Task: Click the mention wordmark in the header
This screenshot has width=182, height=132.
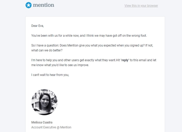Action: (x=44, y=5)
